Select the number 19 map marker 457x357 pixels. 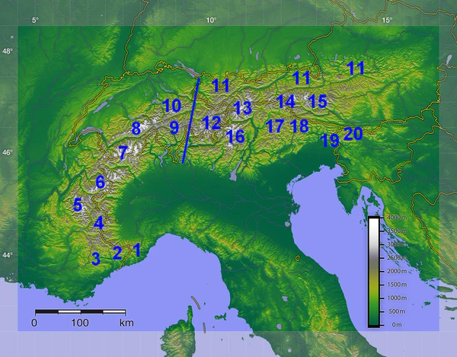tap(330, 140)
